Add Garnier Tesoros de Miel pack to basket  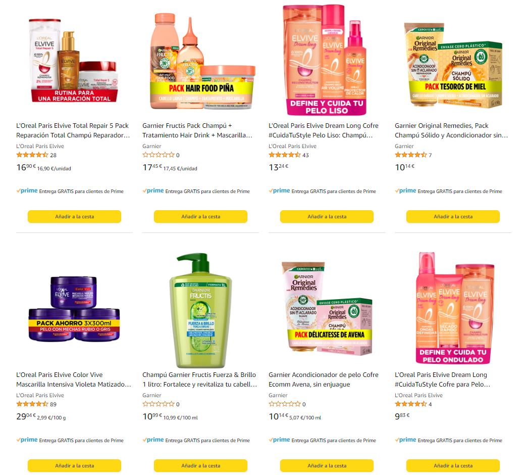pos(453,217)
